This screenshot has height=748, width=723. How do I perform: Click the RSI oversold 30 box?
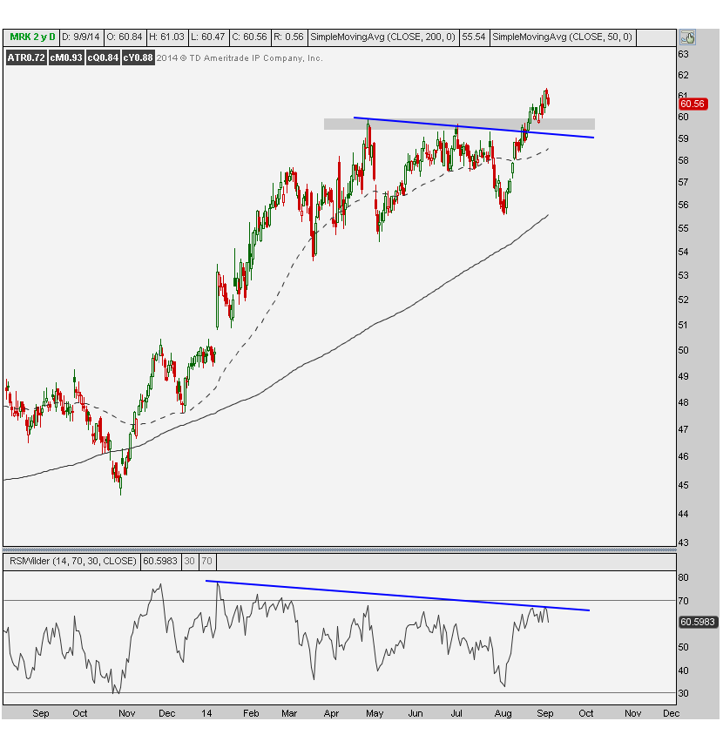[189, 561]
